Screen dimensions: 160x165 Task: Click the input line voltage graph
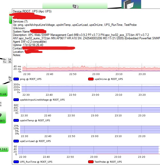91,88
